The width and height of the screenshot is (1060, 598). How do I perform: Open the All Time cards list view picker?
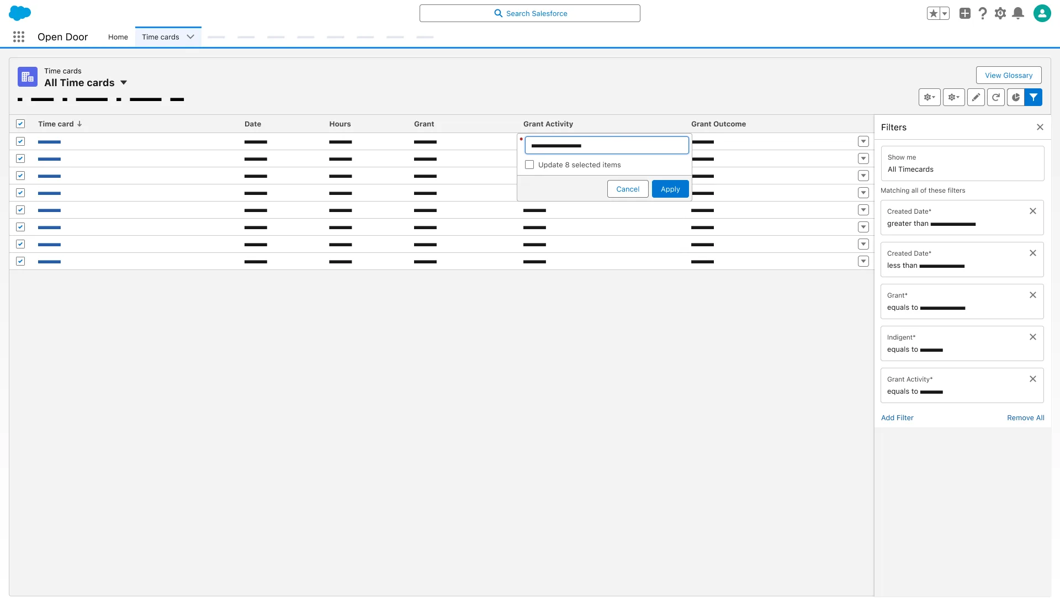(124, 83)
